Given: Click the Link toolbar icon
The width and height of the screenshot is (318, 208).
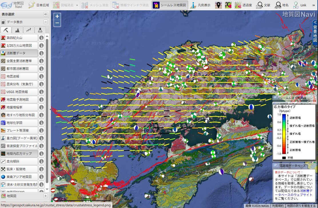Looking at the screenshot, I should tap(300, 5).
